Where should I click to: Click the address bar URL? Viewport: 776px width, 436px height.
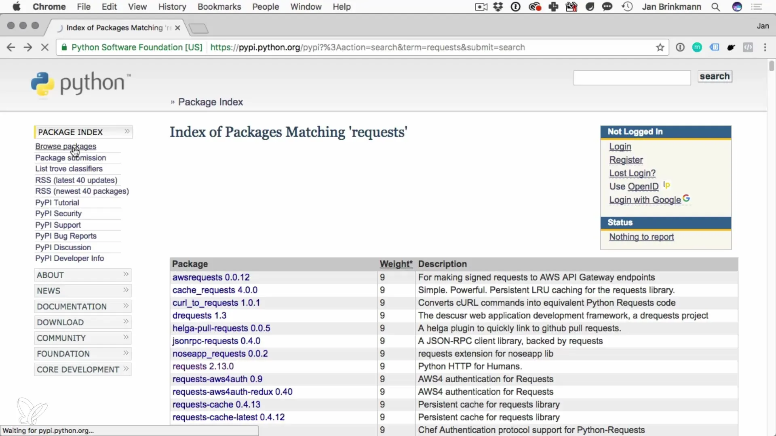(367, 47)
